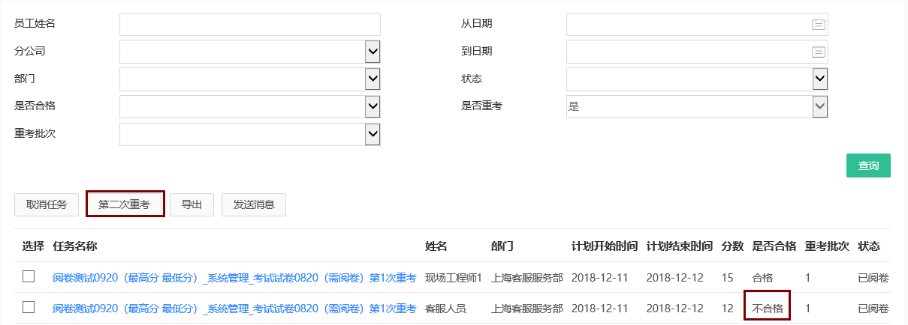908x325 pixels.
Task: Tick the checkbox for 客服人员 row
Action: coord(29,307)
